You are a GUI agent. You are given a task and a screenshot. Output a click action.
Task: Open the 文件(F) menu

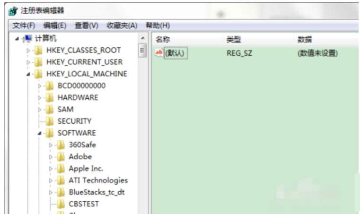click(x=24, y=25)
